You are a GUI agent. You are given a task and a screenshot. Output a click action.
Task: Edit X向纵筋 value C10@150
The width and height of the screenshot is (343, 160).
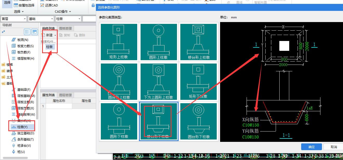click(x=250, y=125)
